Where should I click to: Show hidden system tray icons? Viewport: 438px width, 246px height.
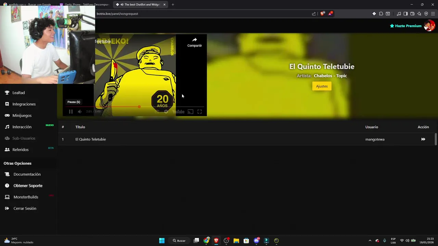point(370,241)
